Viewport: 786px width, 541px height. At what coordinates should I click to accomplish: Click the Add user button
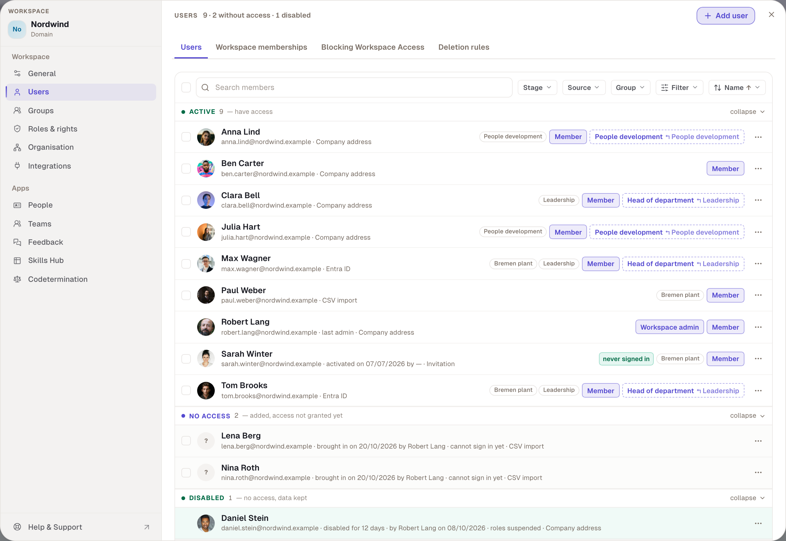(x=726, y=16)
